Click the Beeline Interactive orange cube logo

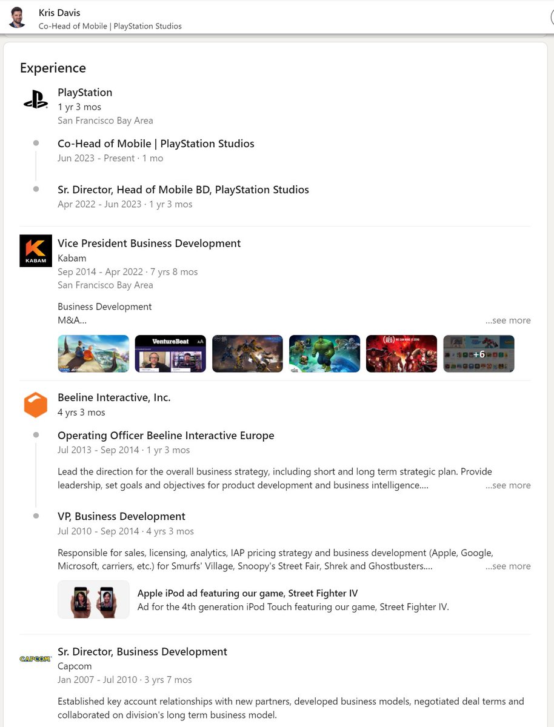(x=35, y=405)
